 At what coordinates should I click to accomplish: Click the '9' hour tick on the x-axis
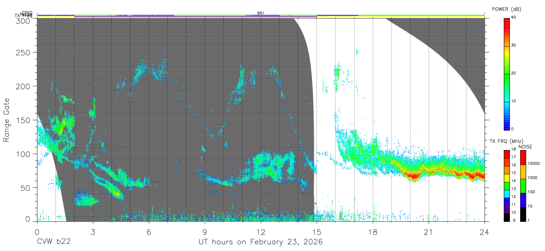pos(205,232)
